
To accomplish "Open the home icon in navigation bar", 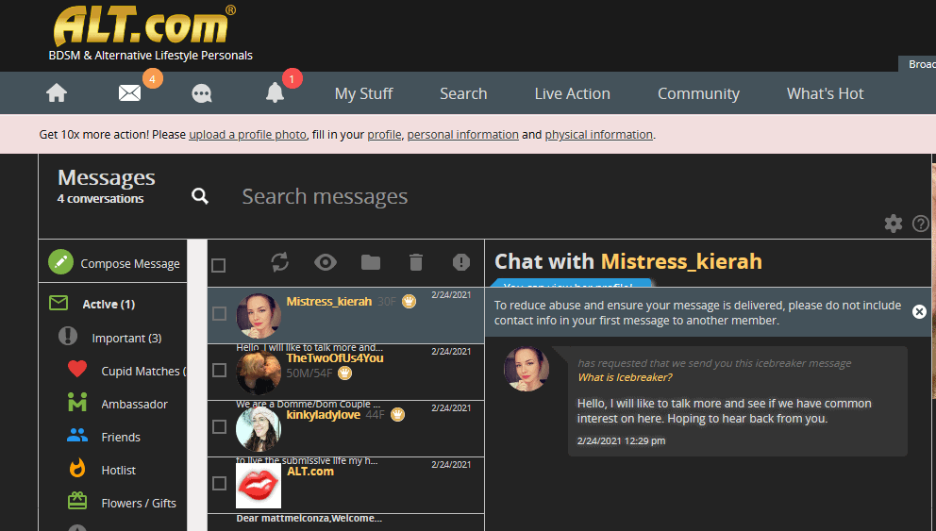I will (x=57, y=93).
